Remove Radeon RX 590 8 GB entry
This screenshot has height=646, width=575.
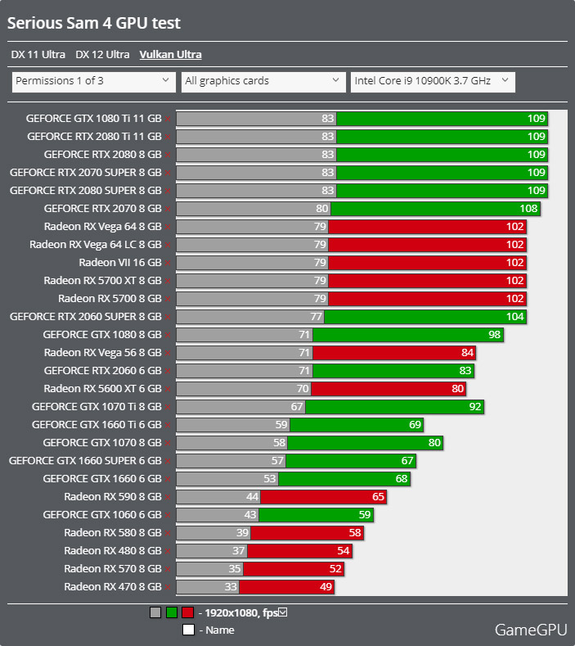pyautogui.click(x=168, y=497)
